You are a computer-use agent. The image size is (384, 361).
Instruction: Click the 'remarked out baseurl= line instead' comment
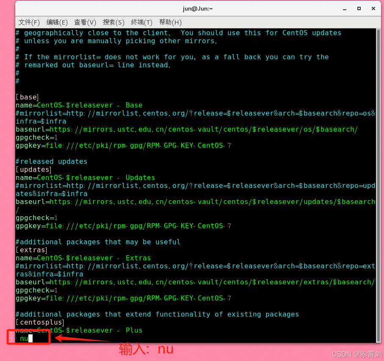pyautogui.click(x=93, y=65)
